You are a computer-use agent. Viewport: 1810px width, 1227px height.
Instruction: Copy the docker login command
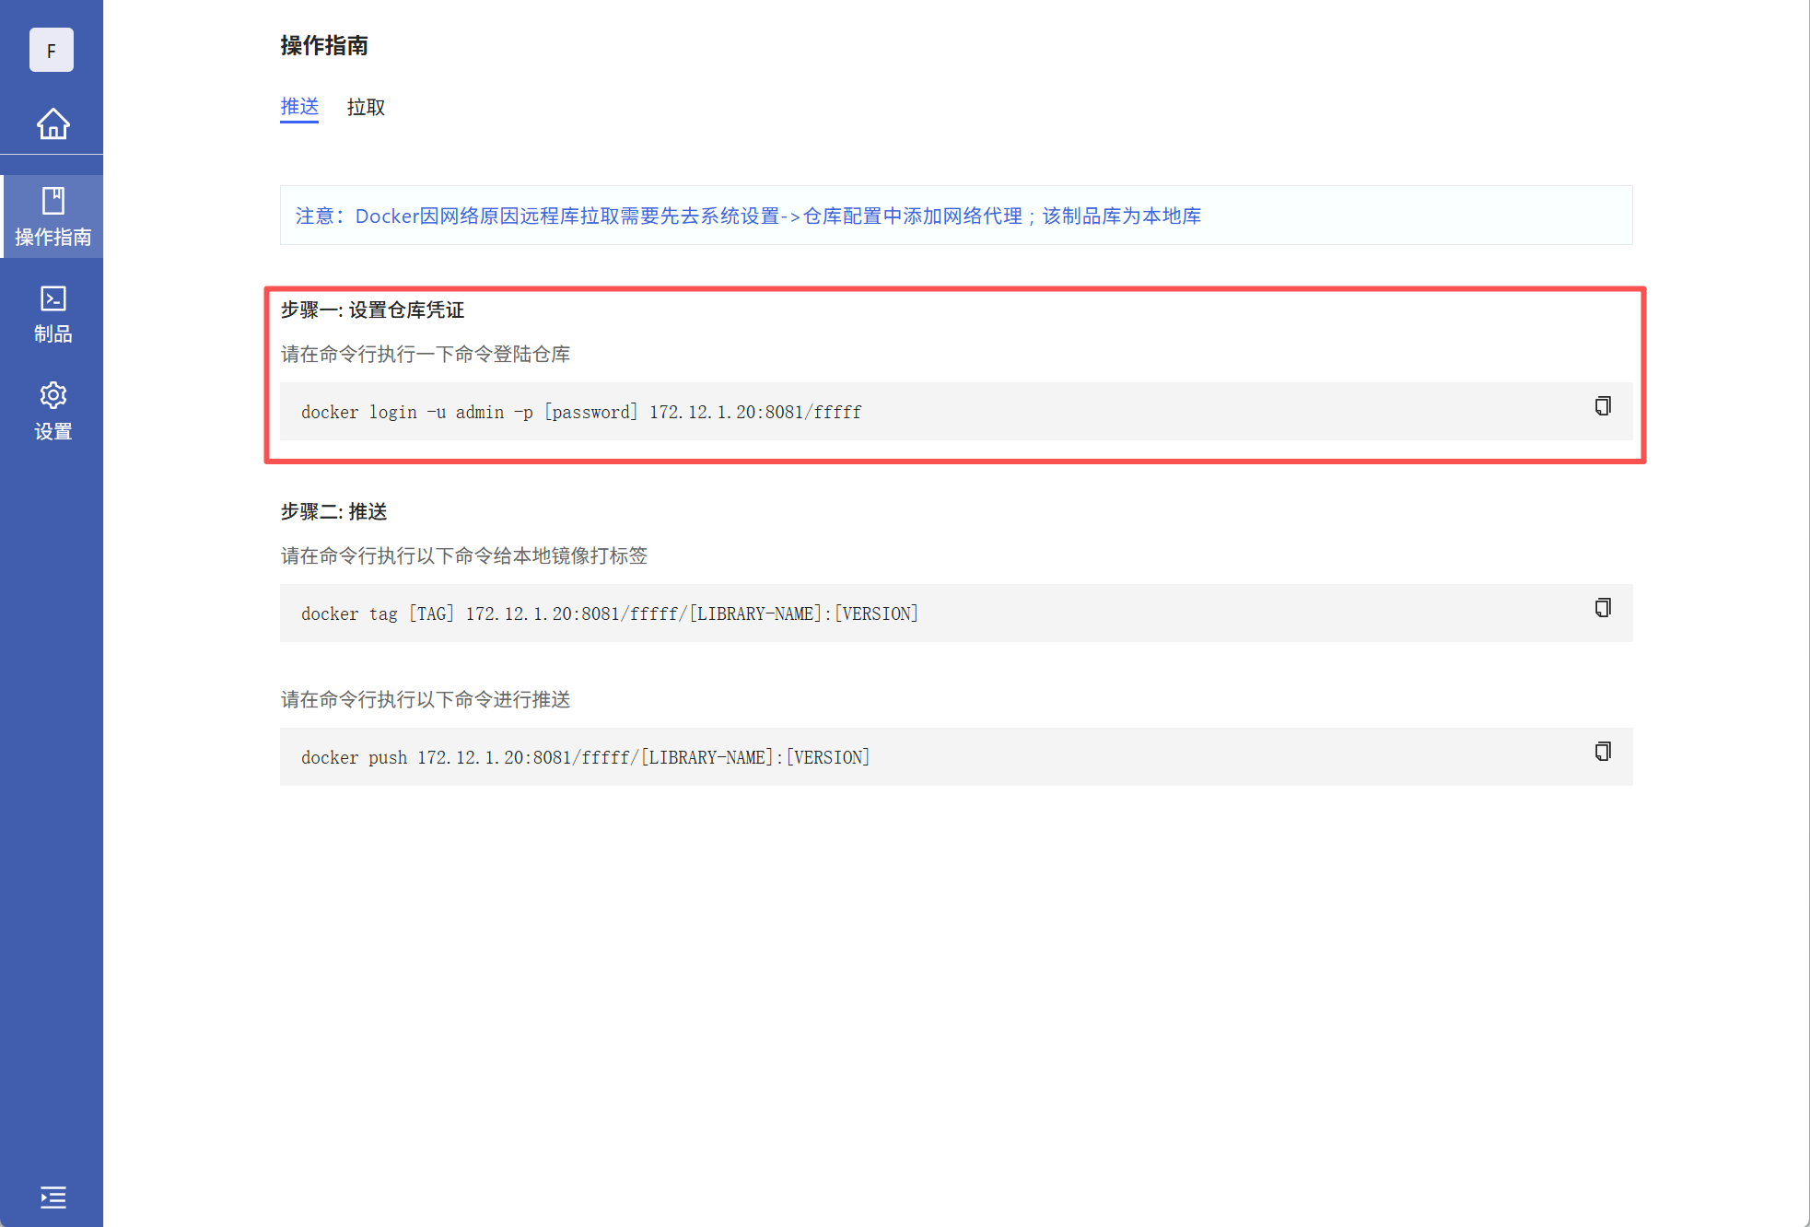[1603, 406]
